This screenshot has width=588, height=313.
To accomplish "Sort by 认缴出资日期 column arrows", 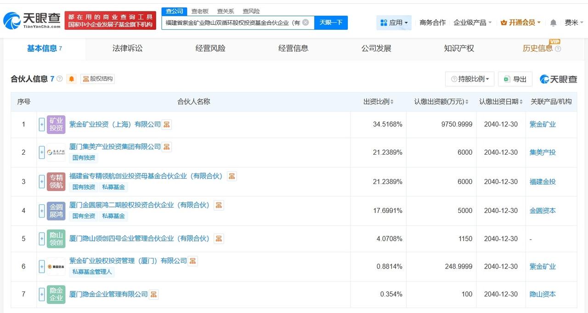I will click(521, 102).
